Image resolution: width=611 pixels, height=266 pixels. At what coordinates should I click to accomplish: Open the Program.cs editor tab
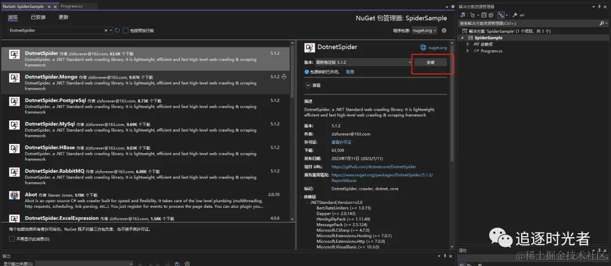point(71,6)
